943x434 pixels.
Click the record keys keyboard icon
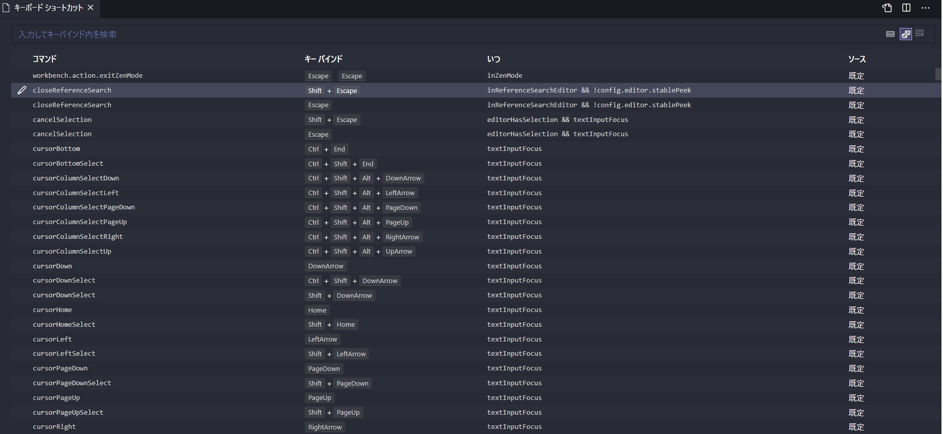click(891, 34)
